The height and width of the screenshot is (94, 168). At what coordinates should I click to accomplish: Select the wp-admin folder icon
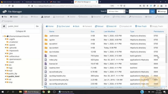(x=46, y=44)
